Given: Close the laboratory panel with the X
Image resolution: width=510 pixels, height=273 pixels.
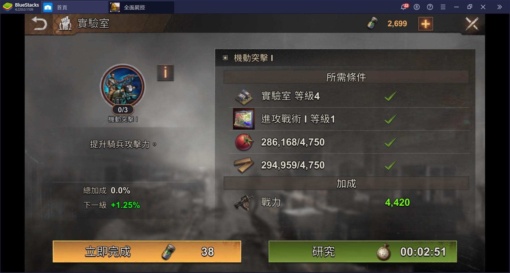Looking at the screenshot, I should click(472, 24).
